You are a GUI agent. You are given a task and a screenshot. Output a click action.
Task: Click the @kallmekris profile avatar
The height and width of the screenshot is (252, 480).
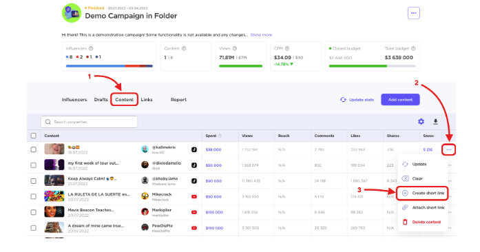click(x=145, y=149)
